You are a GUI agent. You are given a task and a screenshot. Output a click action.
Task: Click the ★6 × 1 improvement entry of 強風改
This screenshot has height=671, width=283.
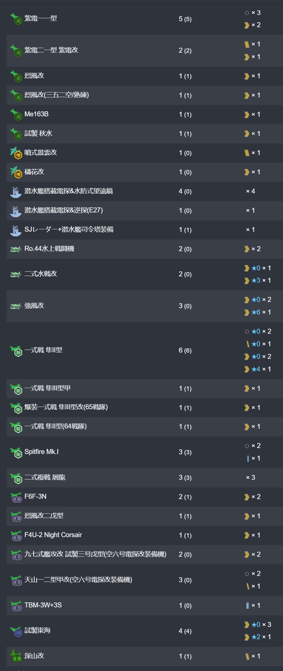258,312
